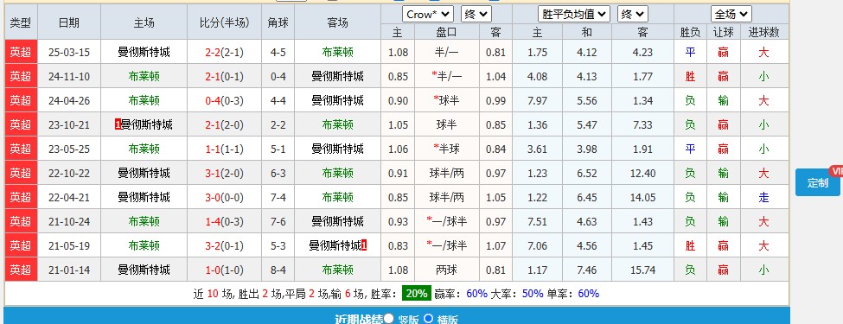
Task: Click the green 20% win rate badge
Action: pyautogui.click(x=416, y=294)
